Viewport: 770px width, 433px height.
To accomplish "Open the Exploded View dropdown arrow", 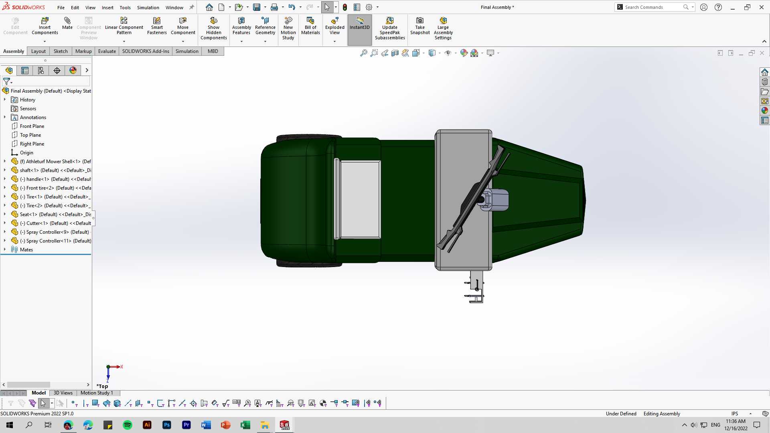I will click(x=335, y=41).
